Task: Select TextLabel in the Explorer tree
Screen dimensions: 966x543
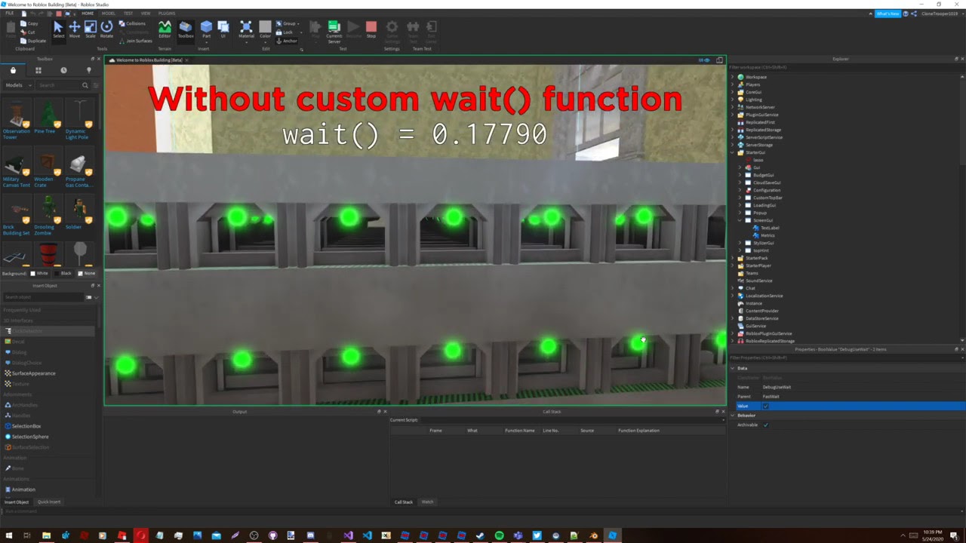Action: (769, 228)
